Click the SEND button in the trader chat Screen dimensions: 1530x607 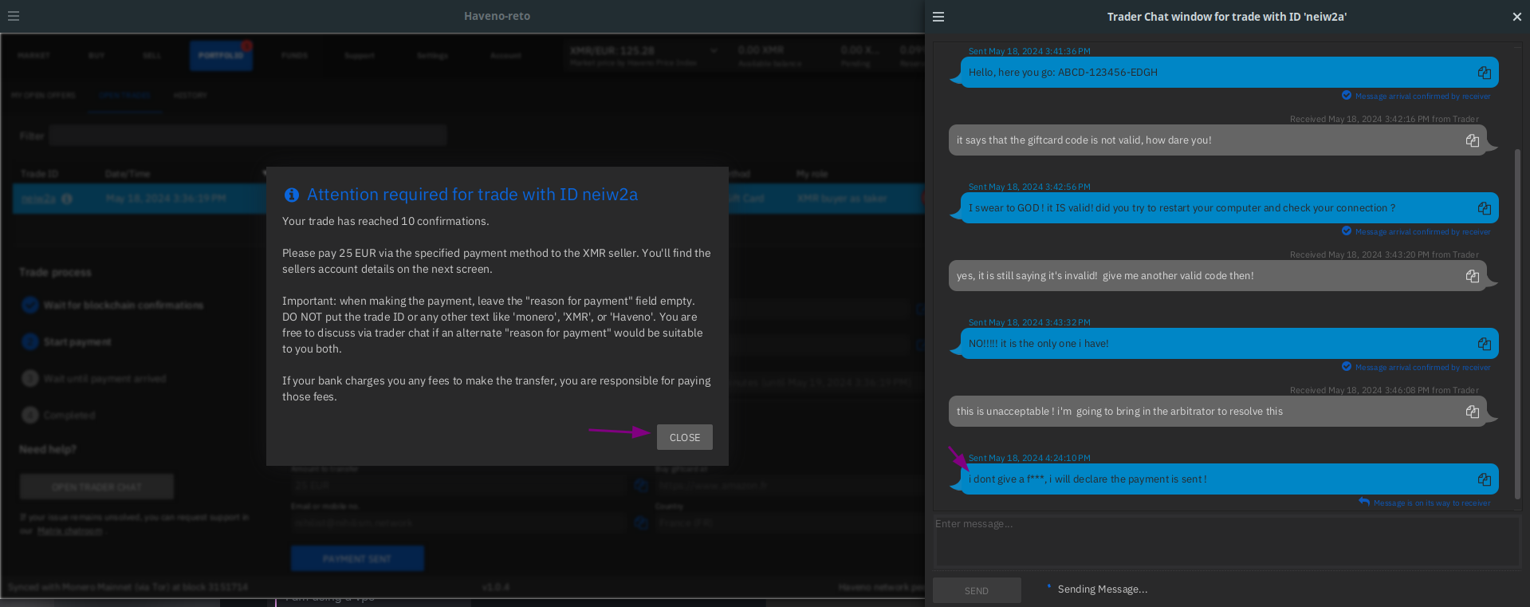[x=977, y=590]
